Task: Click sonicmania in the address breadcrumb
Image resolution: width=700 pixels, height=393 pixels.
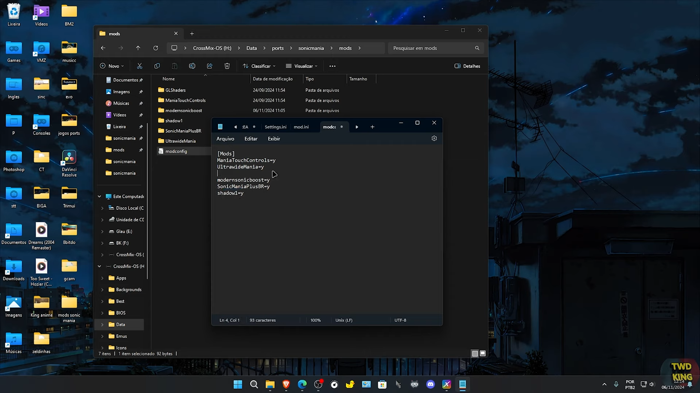Action: pos(311,48)
